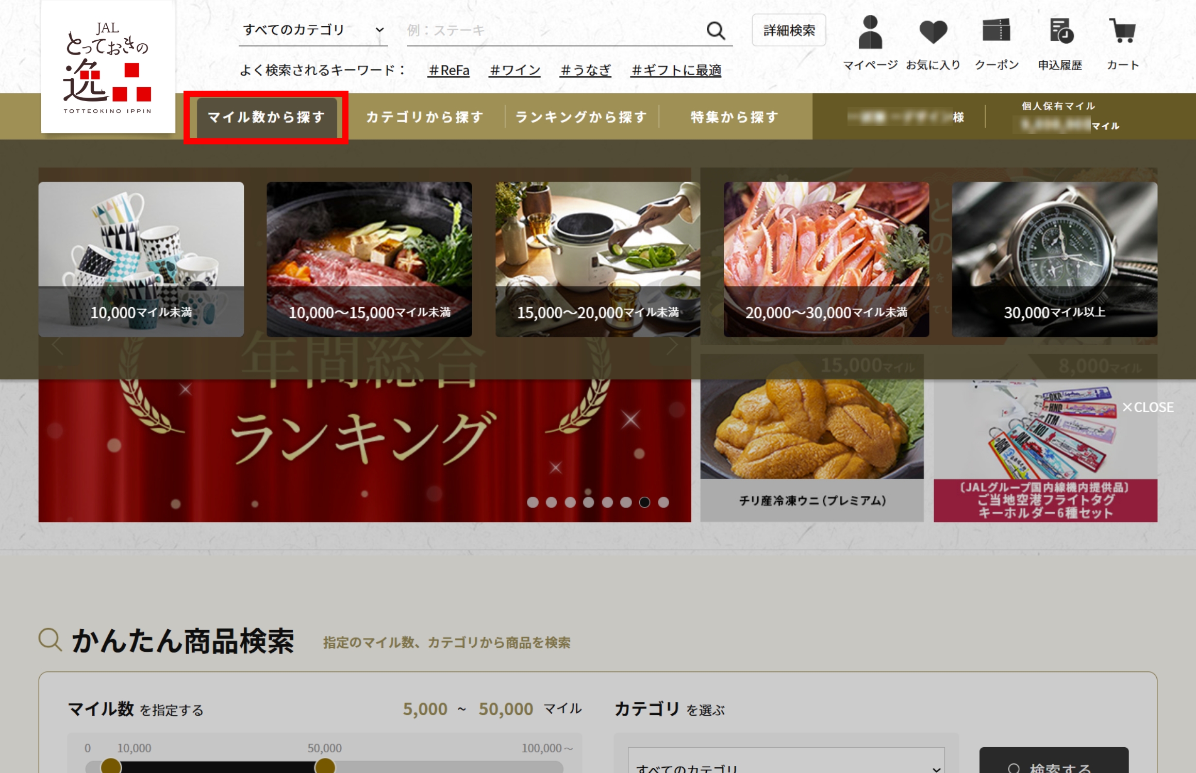Image resolution: width=1196 pixels, height=773 pixels.
Task: Choose 10,000〜15,000マイル未満 beef card
Action: (369, 259)
